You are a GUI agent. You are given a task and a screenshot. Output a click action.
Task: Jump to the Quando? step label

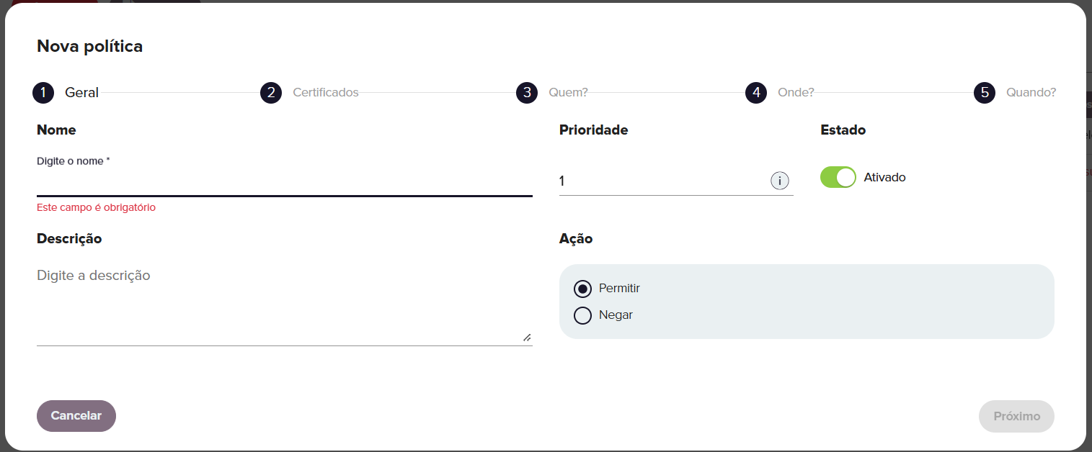point(1031,93)
